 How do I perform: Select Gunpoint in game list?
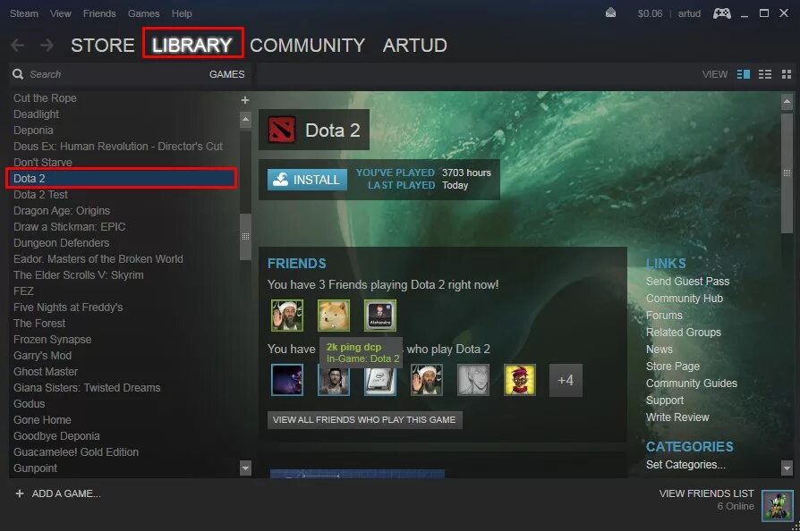pos(35,468)
